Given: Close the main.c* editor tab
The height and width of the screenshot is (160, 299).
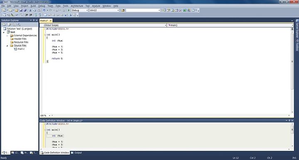Looking at the screenshot, I should coord(51,21).
